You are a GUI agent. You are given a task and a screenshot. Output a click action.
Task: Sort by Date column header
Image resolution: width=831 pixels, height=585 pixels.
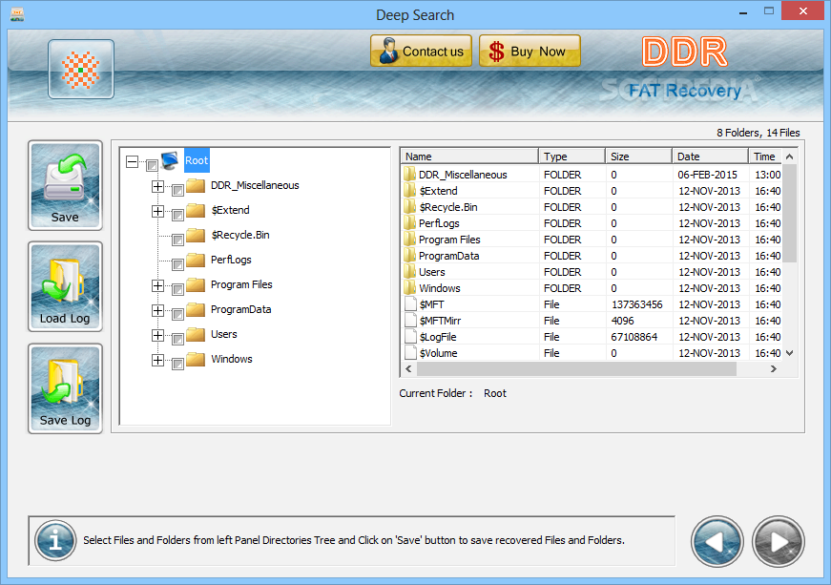point(710,157)
